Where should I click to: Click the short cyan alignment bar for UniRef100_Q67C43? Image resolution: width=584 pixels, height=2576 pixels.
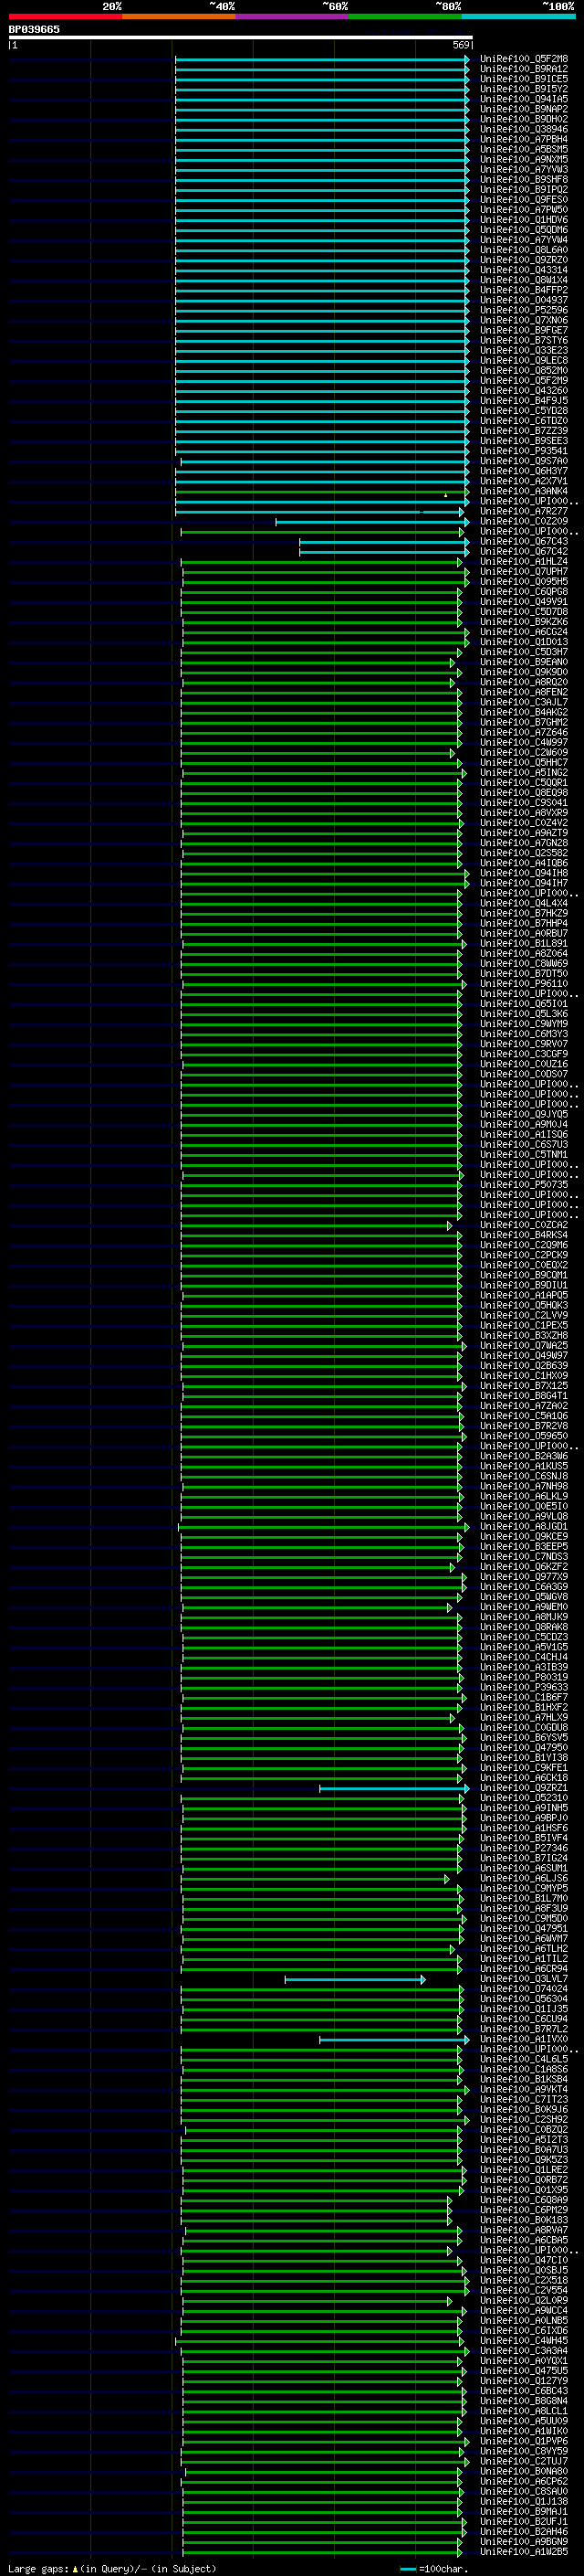click(x=382, y=542)
